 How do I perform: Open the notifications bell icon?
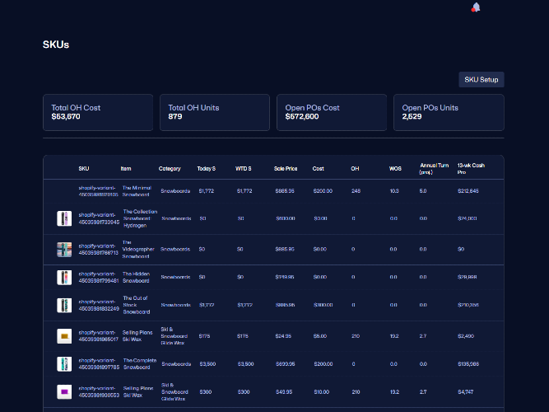[x=476, y=7]
